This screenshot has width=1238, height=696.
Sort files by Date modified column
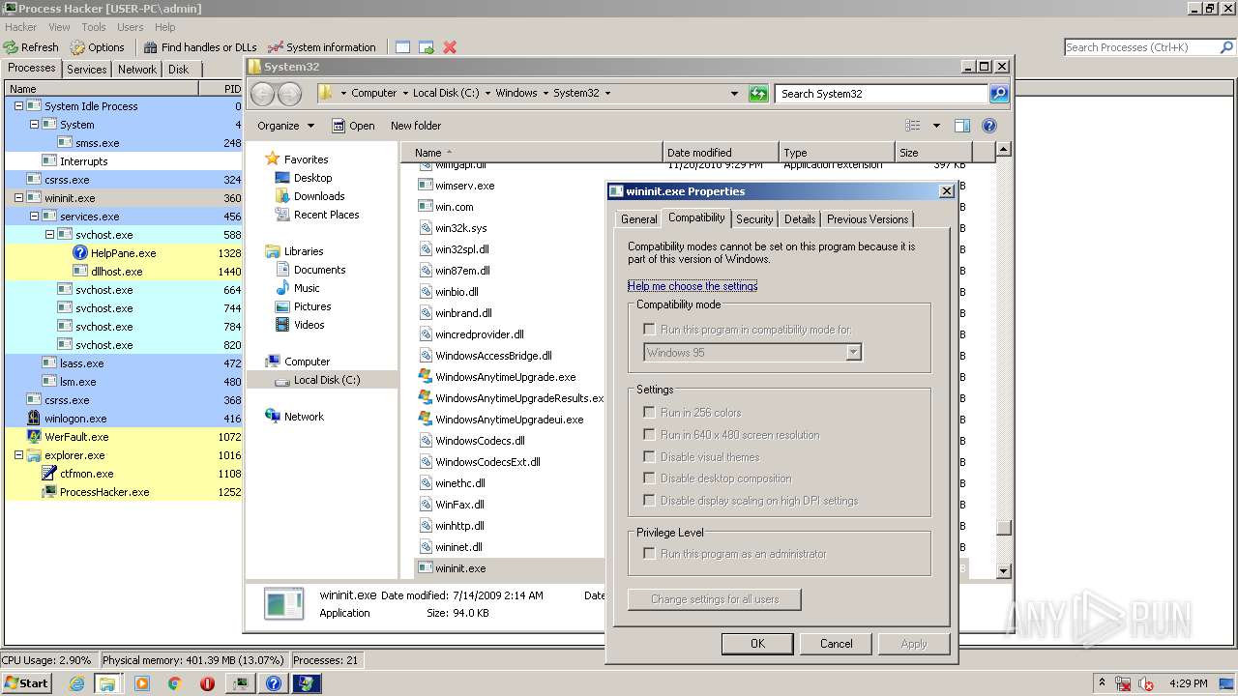coord(721,153)
